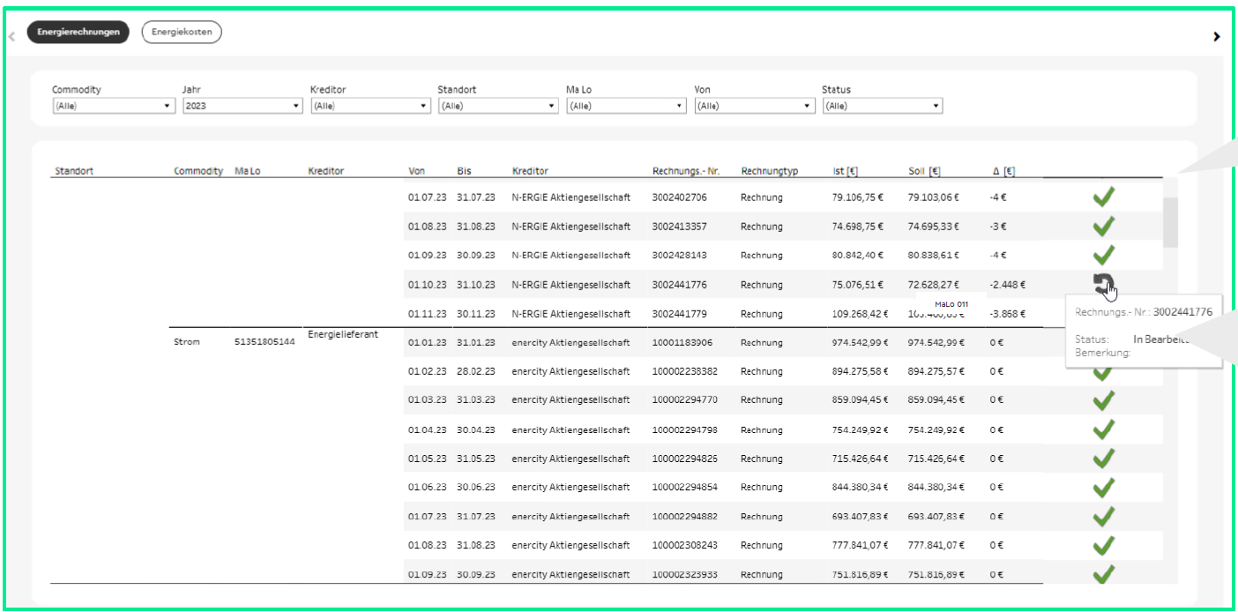Select the Ist amount 109.268,42 €
The image size is (1238, 612).
click(860, 314)
